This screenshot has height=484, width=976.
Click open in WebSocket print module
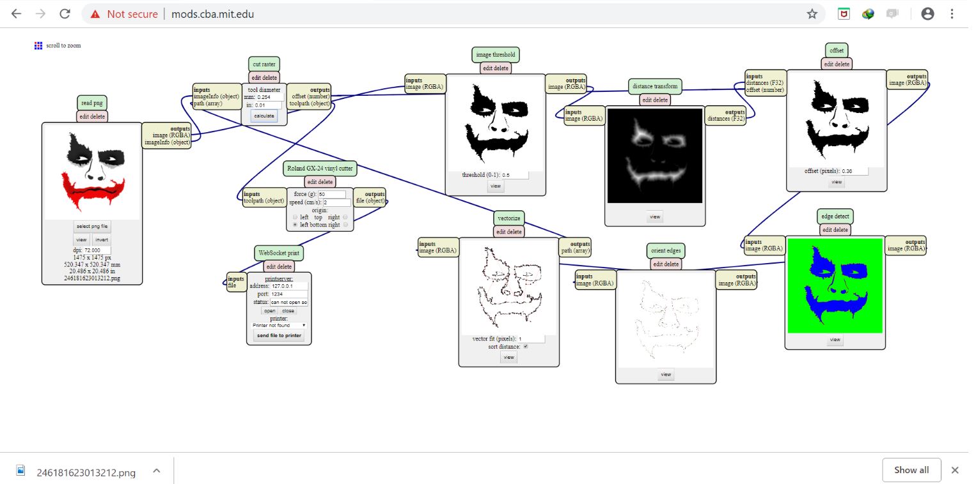[269, 311]
